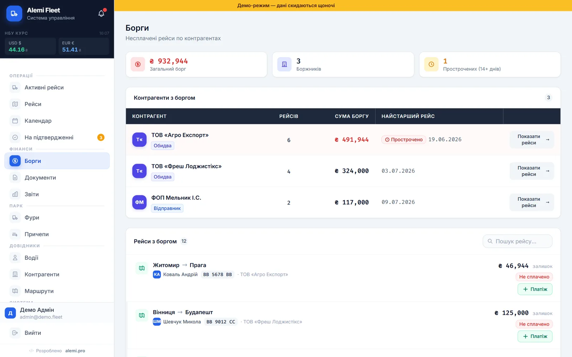Open the notifications bell
Viewport: 572px width, 357px height.
point(102,14)
